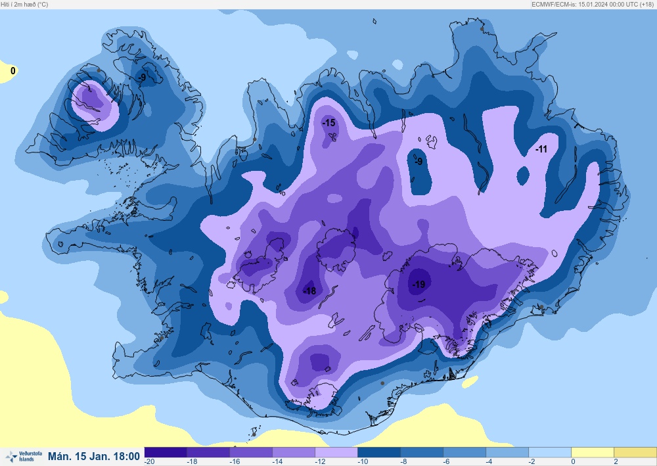This screenshot has width=657, height=466.
Task: Pick the legend swatch between -4 and -2
Action: (x=507, y=452)
